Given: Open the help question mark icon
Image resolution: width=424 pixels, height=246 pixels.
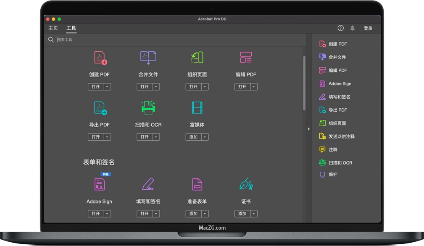Looking at the screenshot, I should click(x=340, y=28).
